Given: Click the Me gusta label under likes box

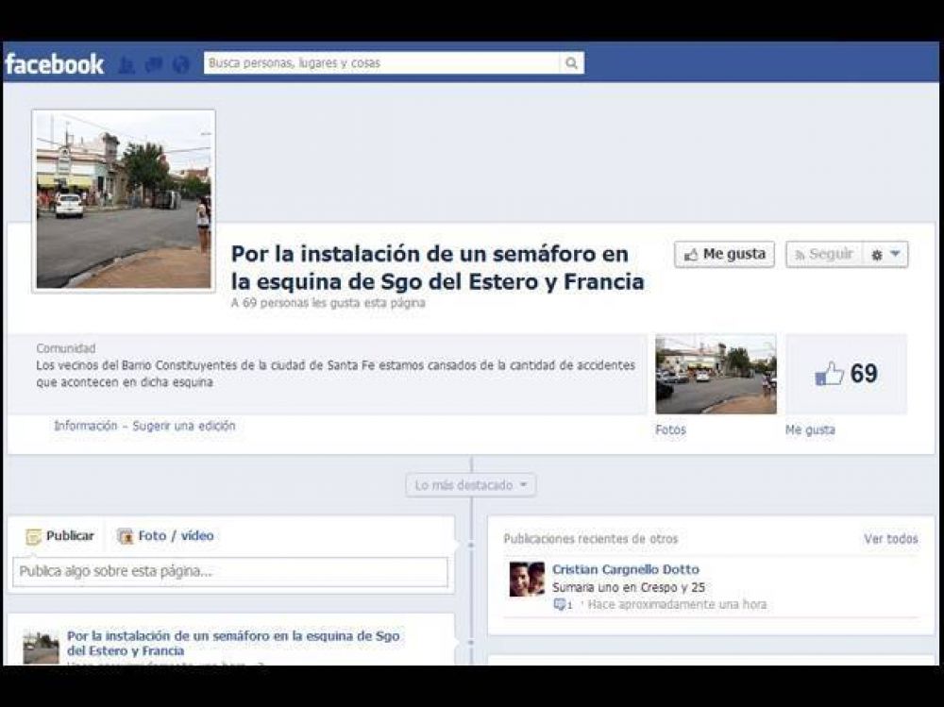Looking at the screenshot, I should pos(810,429).
